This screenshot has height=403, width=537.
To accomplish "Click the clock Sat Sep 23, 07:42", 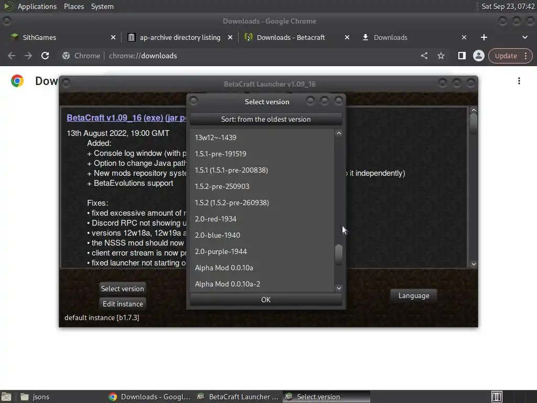I will [x=508, y=6].
